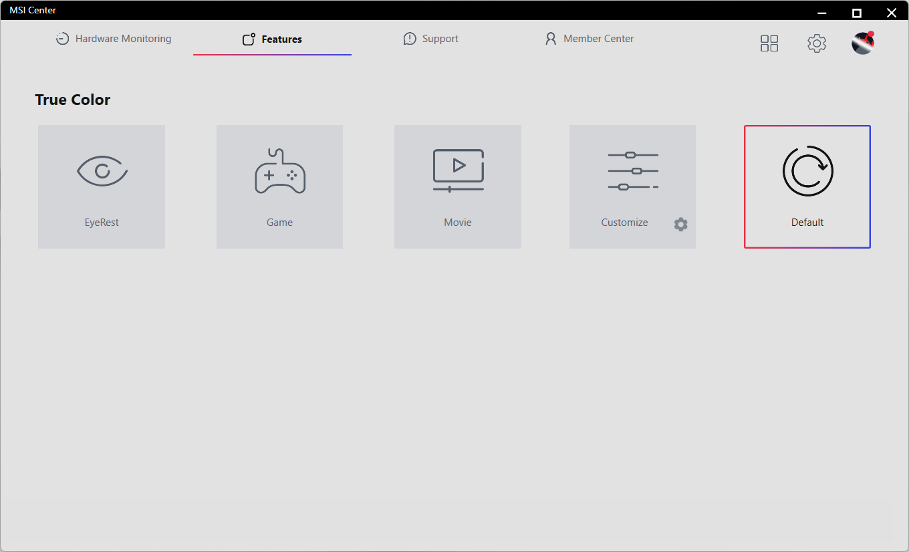Open MSI Center settings gear

817,43
